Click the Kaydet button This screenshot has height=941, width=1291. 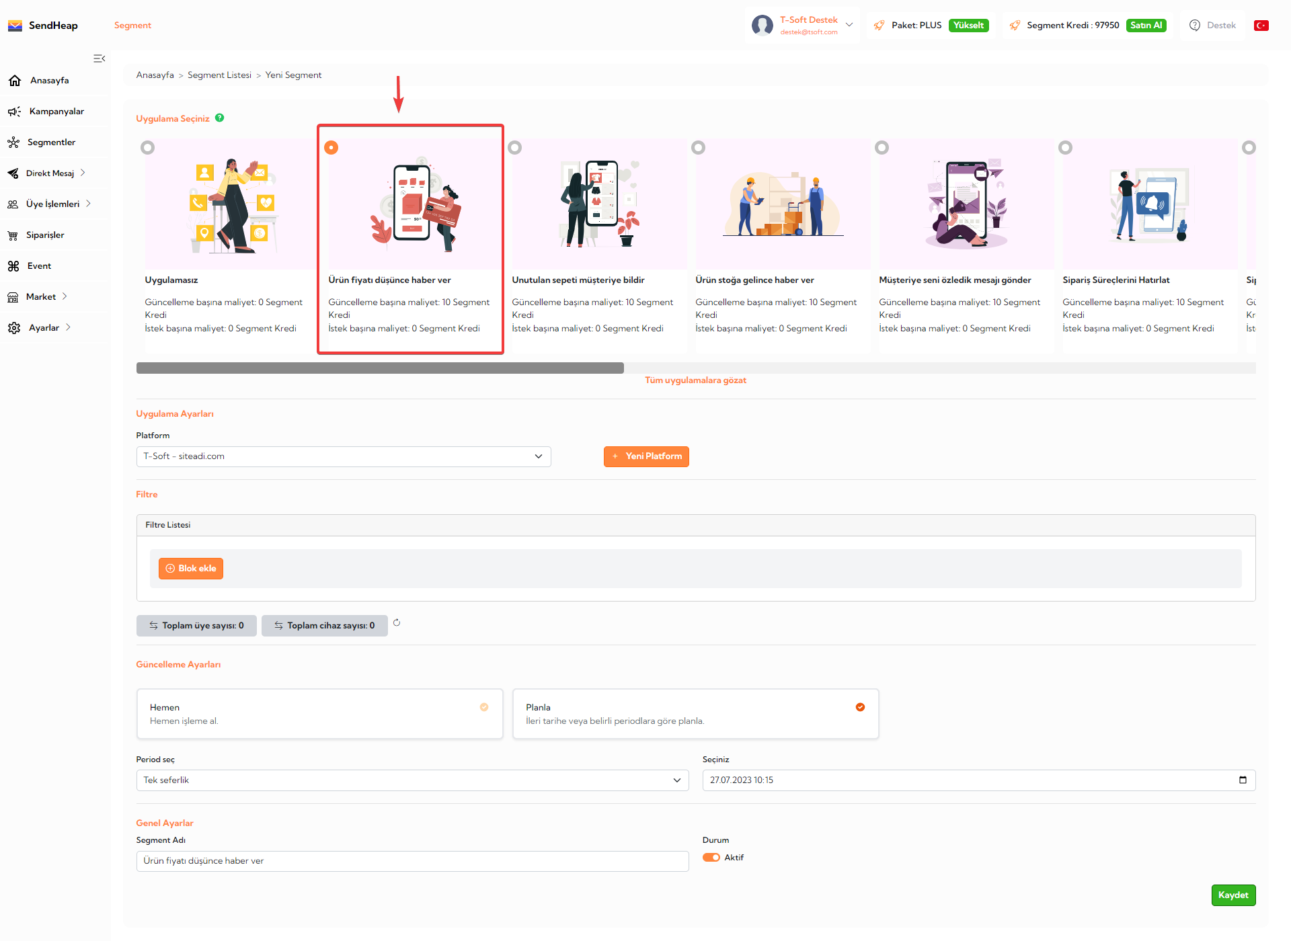[x=1233, y=895]
